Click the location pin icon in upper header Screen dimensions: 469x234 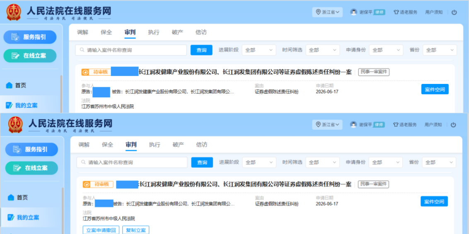tap(318, 12)
